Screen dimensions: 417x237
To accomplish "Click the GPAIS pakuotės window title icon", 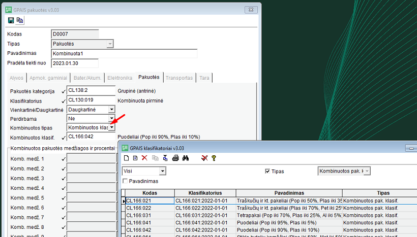I will [x=9, y=10].
